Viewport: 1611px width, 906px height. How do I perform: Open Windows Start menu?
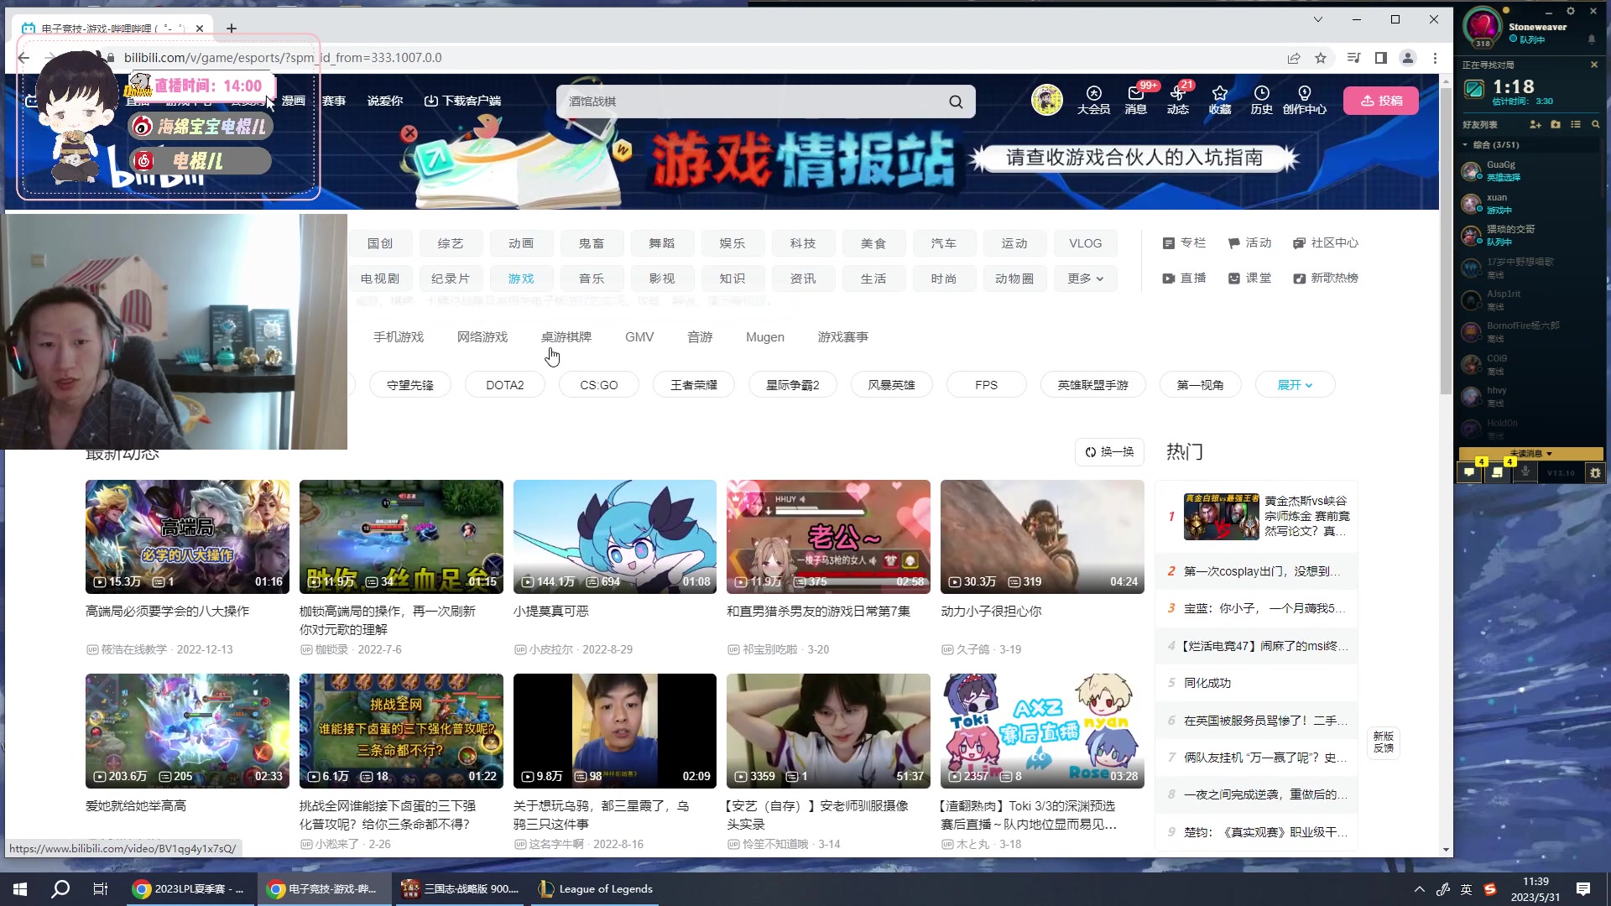coord(20,889)
